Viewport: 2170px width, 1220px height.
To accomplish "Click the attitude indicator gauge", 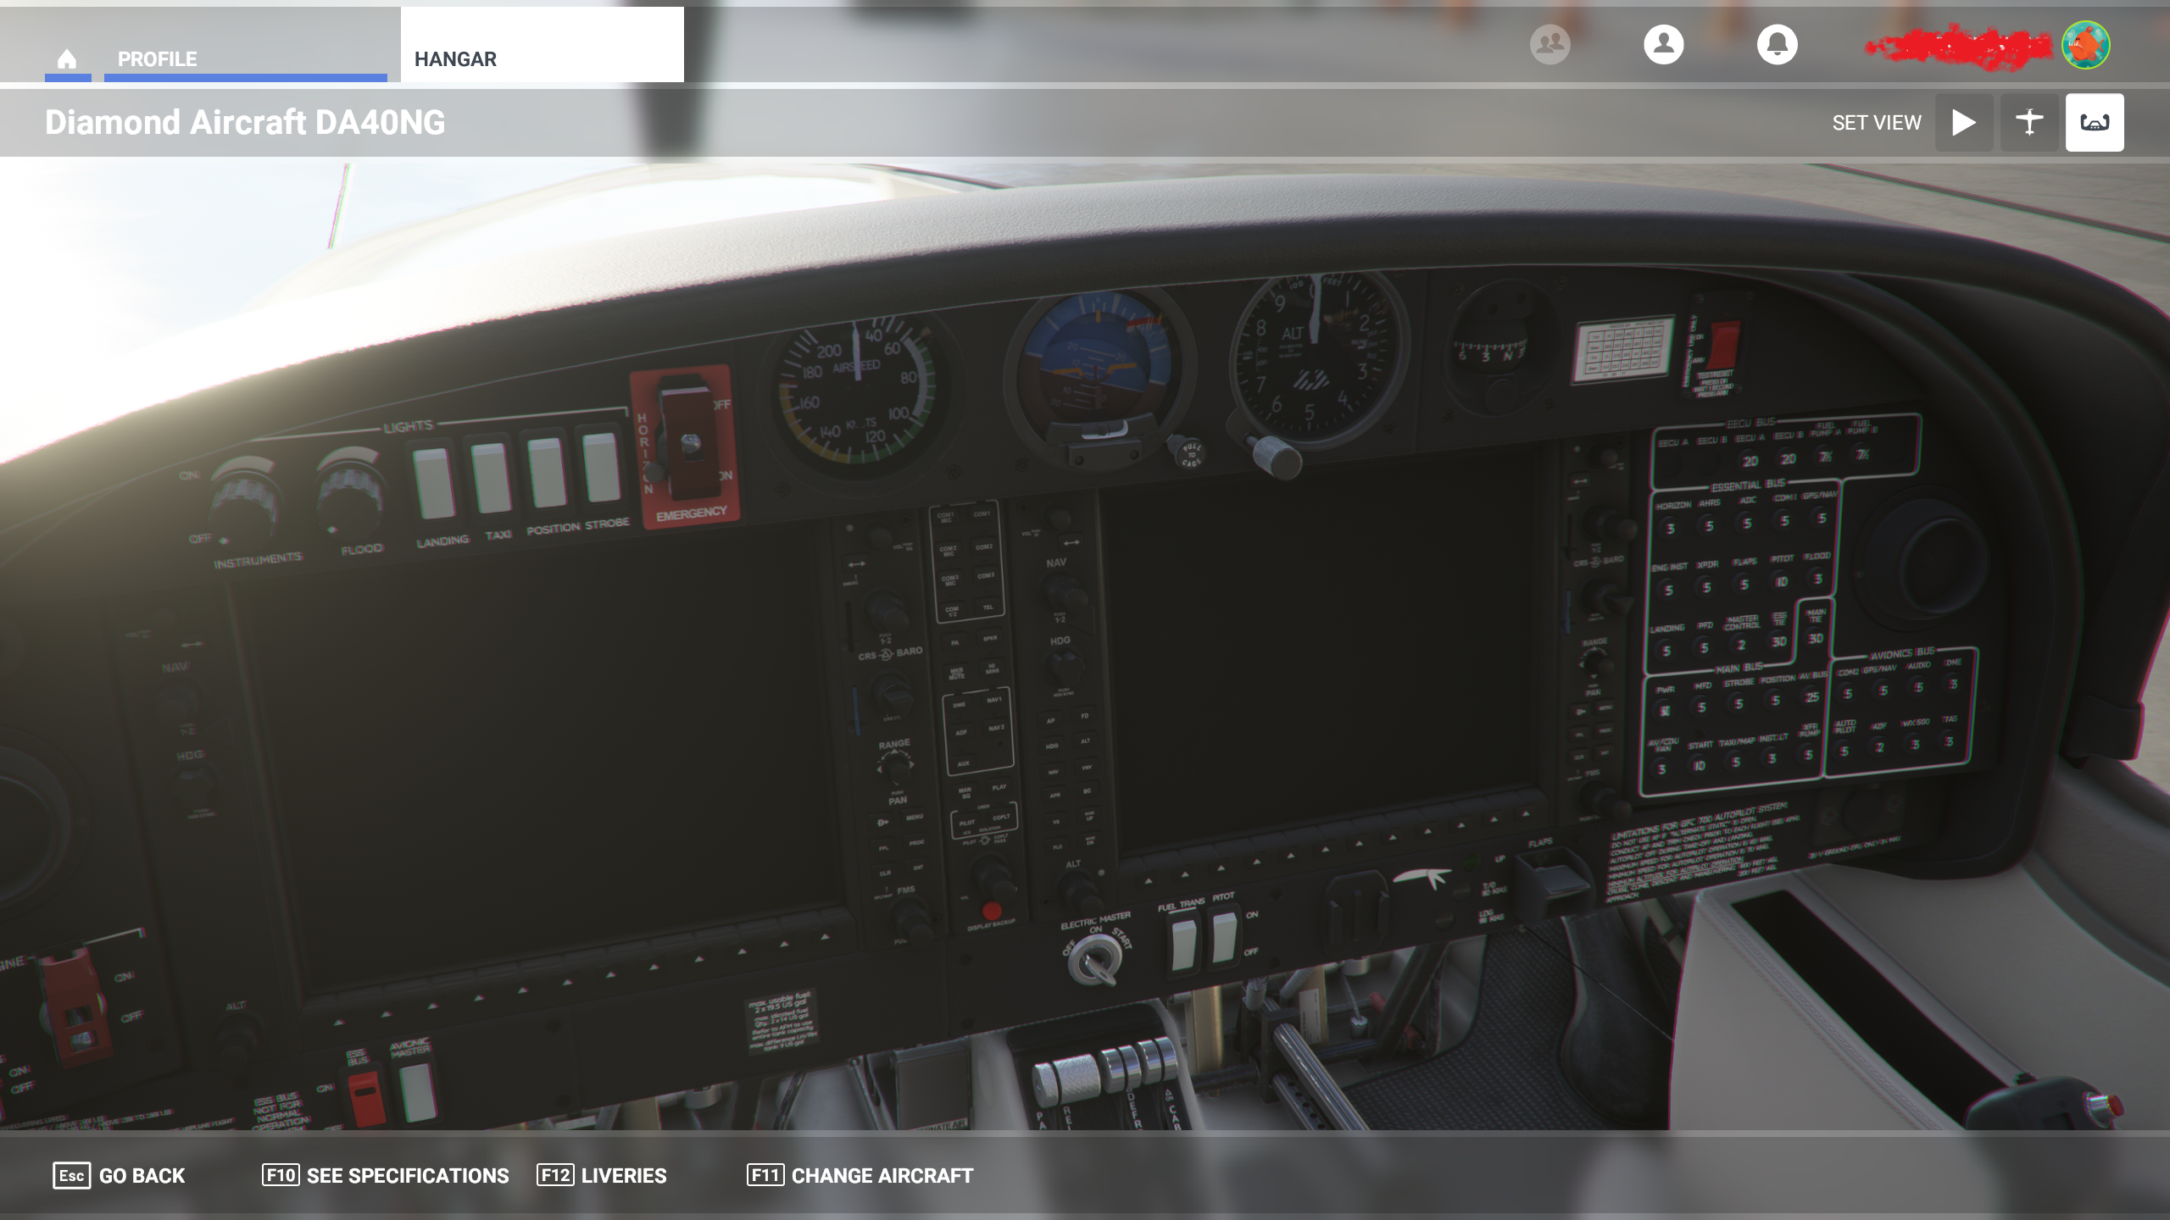I will coord(1099,377).
